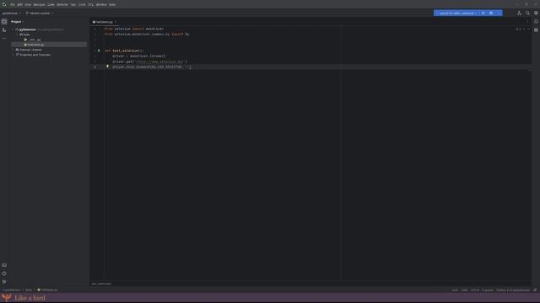
Task: Click pyselenium in navigation breadcrumb
Action: (x=12, y=290)
